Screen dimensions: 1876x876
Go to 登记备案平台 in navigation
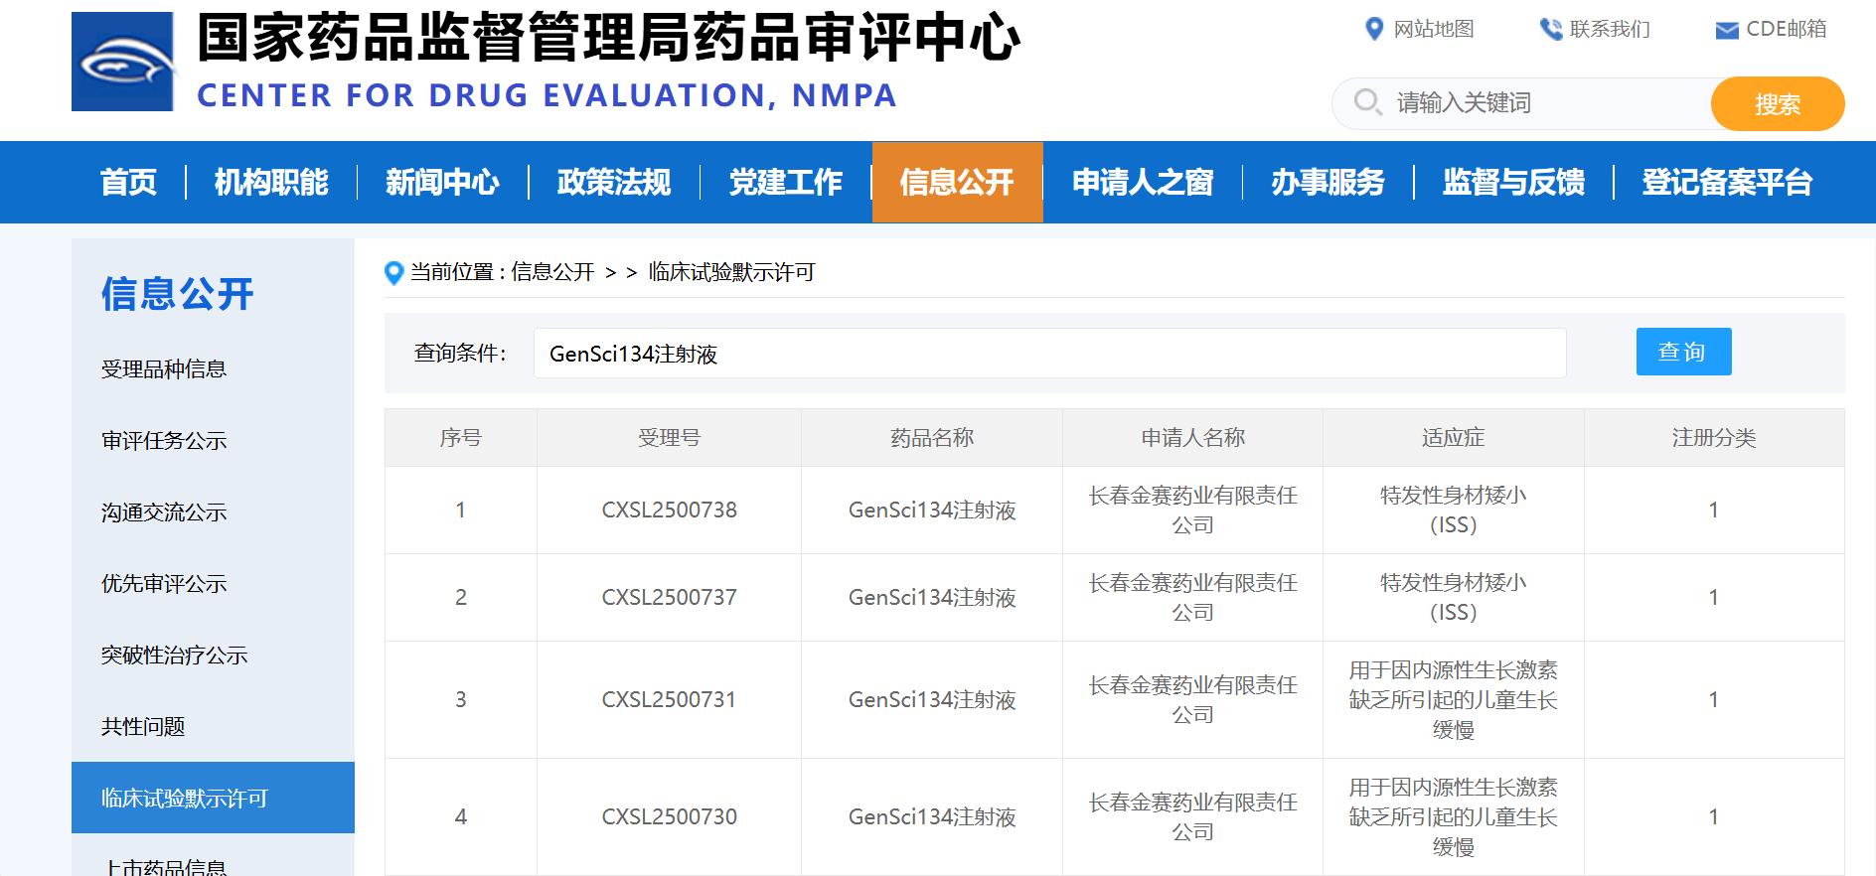click(1726, 183)
